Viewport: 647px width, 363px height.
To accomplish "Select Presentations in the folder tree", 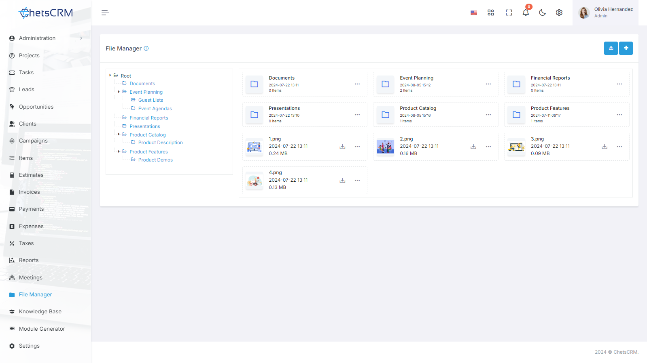I will coord(144,126).
